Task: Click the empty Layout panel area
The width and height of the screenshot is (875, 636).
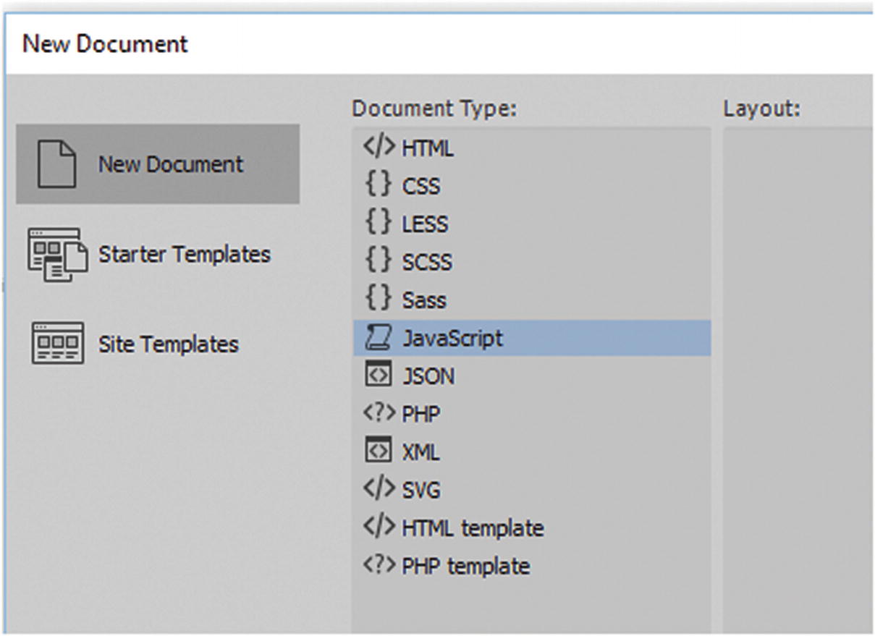Action: (796, 362)
